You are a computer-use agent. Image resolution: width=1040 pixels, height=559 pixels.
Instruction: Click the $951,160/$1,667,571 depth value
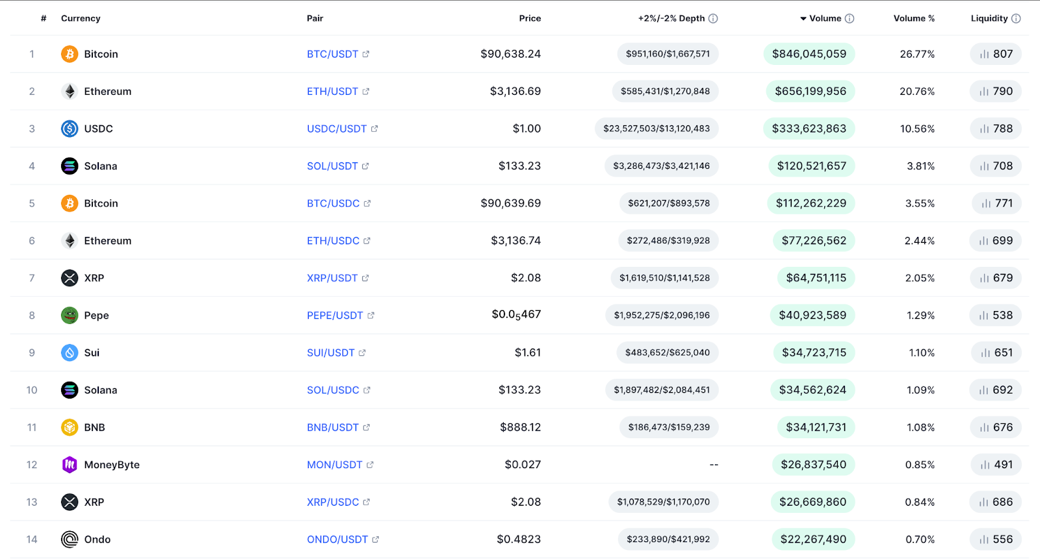(x=668, y=54)
